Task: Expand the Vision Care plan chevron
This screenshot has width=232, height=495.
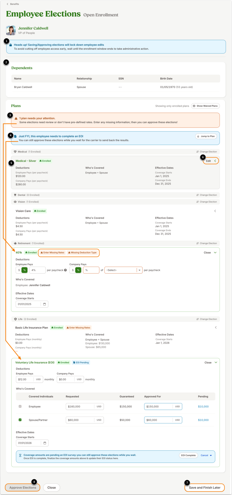Action: [x=215, y=211]
